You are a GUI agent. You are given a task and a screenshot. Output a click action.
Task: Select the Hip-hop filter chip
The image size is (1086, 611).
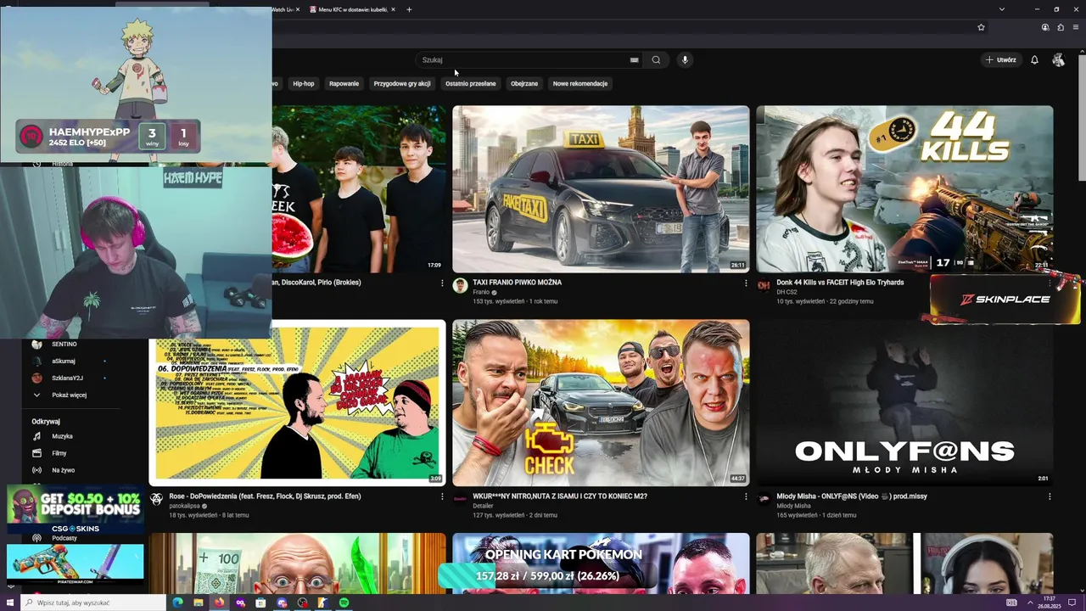pos(304,83)
